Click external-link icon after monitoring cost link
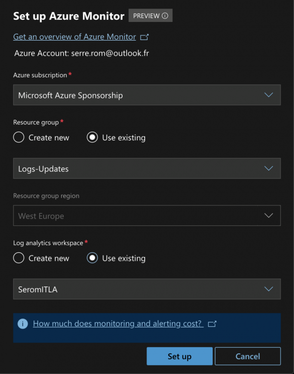The height and width of the screenshot is (374, 294). (212, 324)
